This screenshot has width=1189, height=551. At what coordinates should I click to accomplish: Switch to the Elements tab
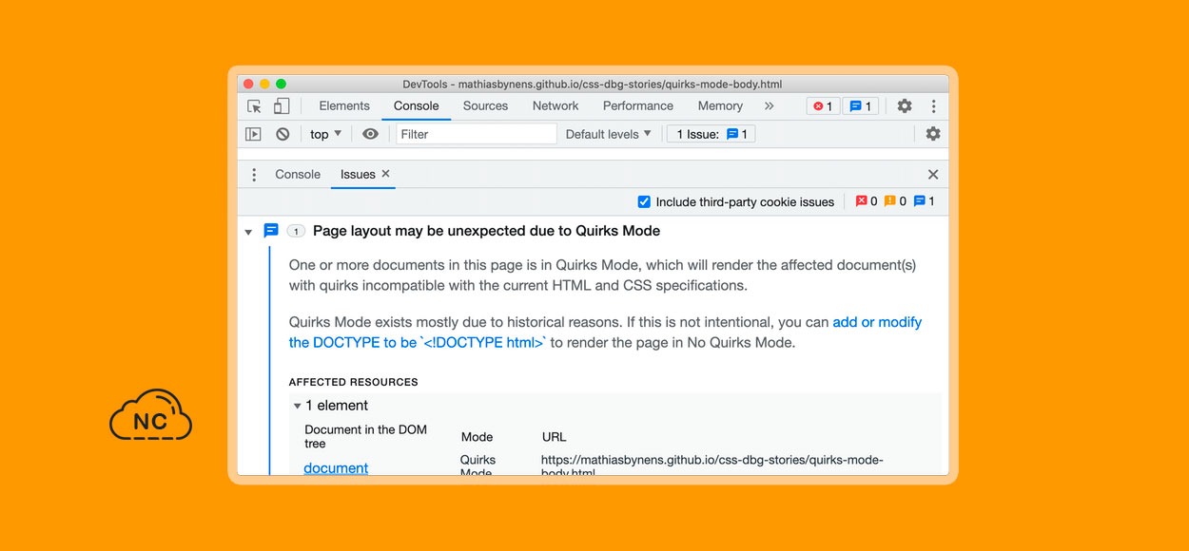point(344,106)
